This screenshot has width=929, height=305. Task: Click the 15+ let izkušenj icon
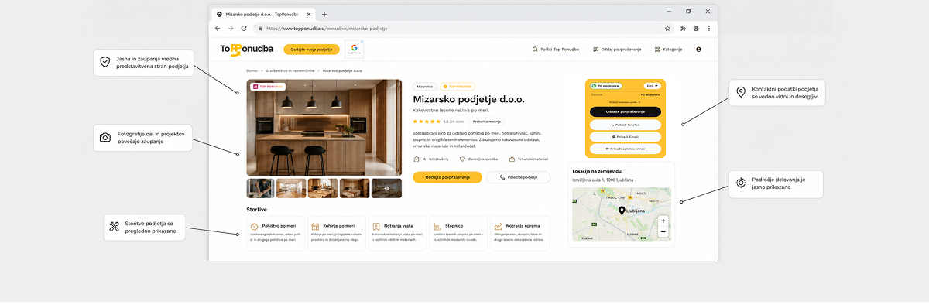[x=417, y=159]
